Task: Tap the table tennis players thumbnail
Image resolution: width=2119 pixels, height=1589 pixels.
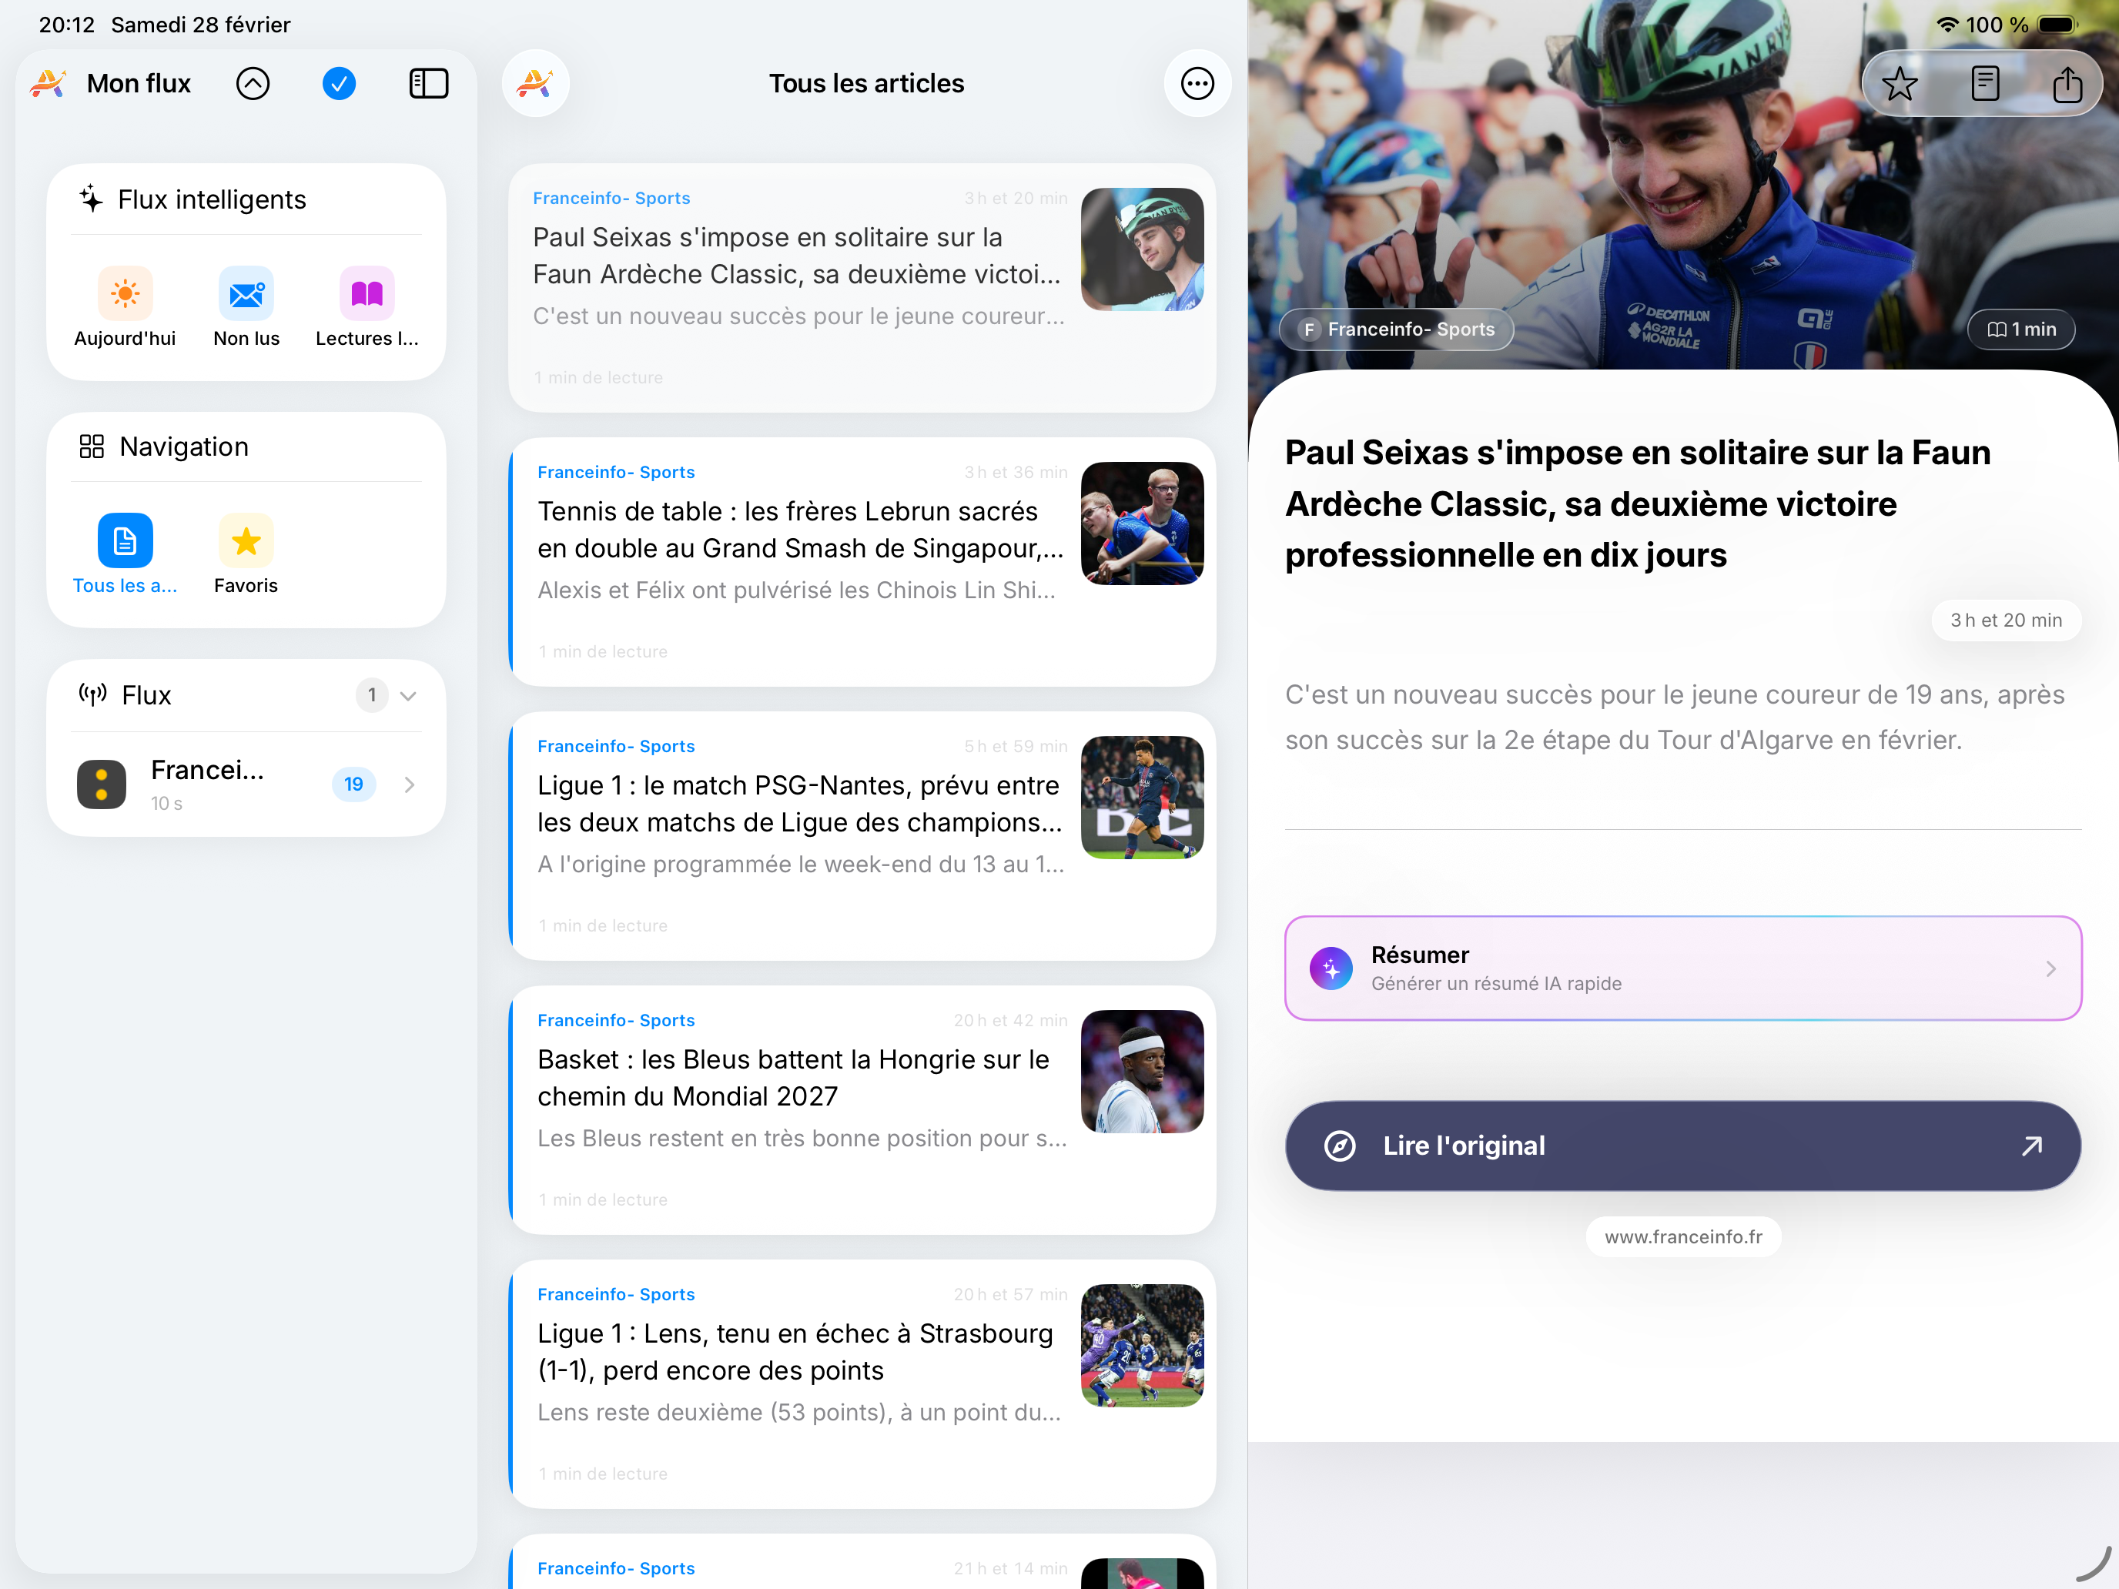Action: click(1142, 523)
